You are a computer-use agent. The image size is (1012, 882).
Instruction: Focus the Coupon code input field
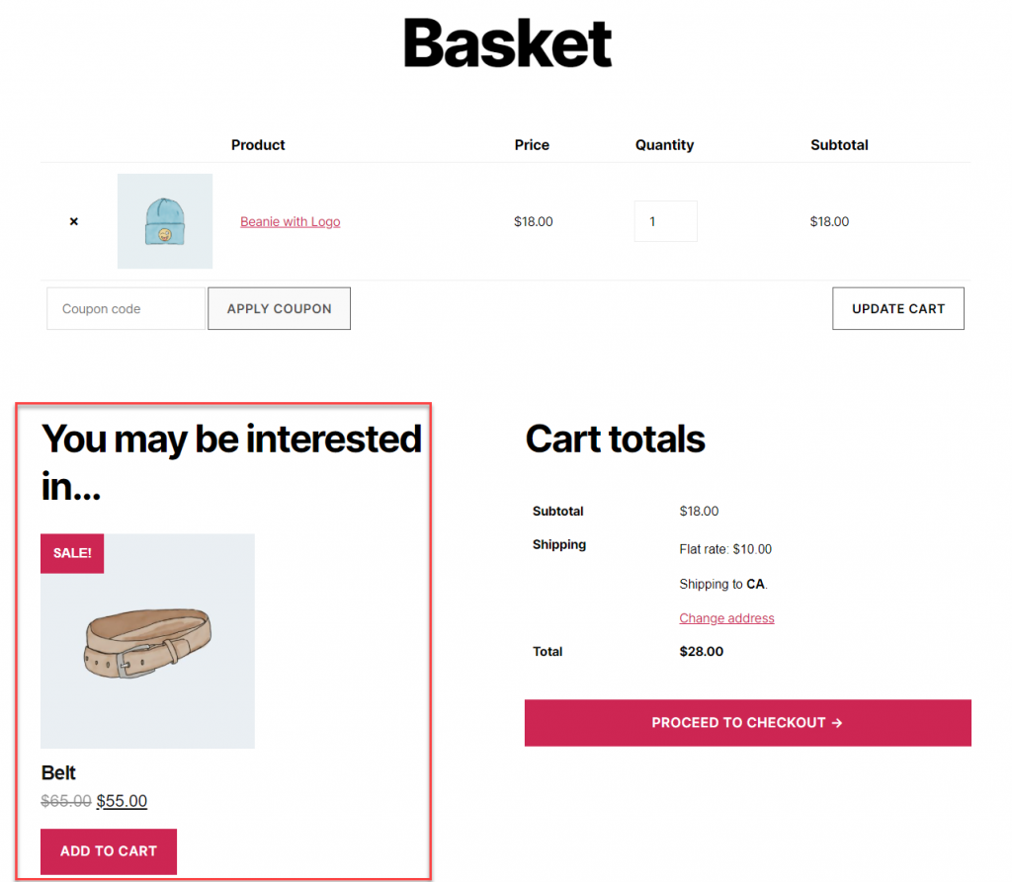pos(126,308)
